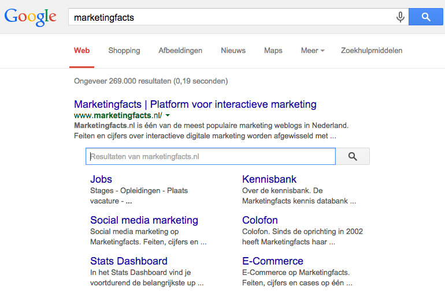The height and width of the screenshot is (294, 445).
Task: Click the Google logo
Action: tap(30, 17)
